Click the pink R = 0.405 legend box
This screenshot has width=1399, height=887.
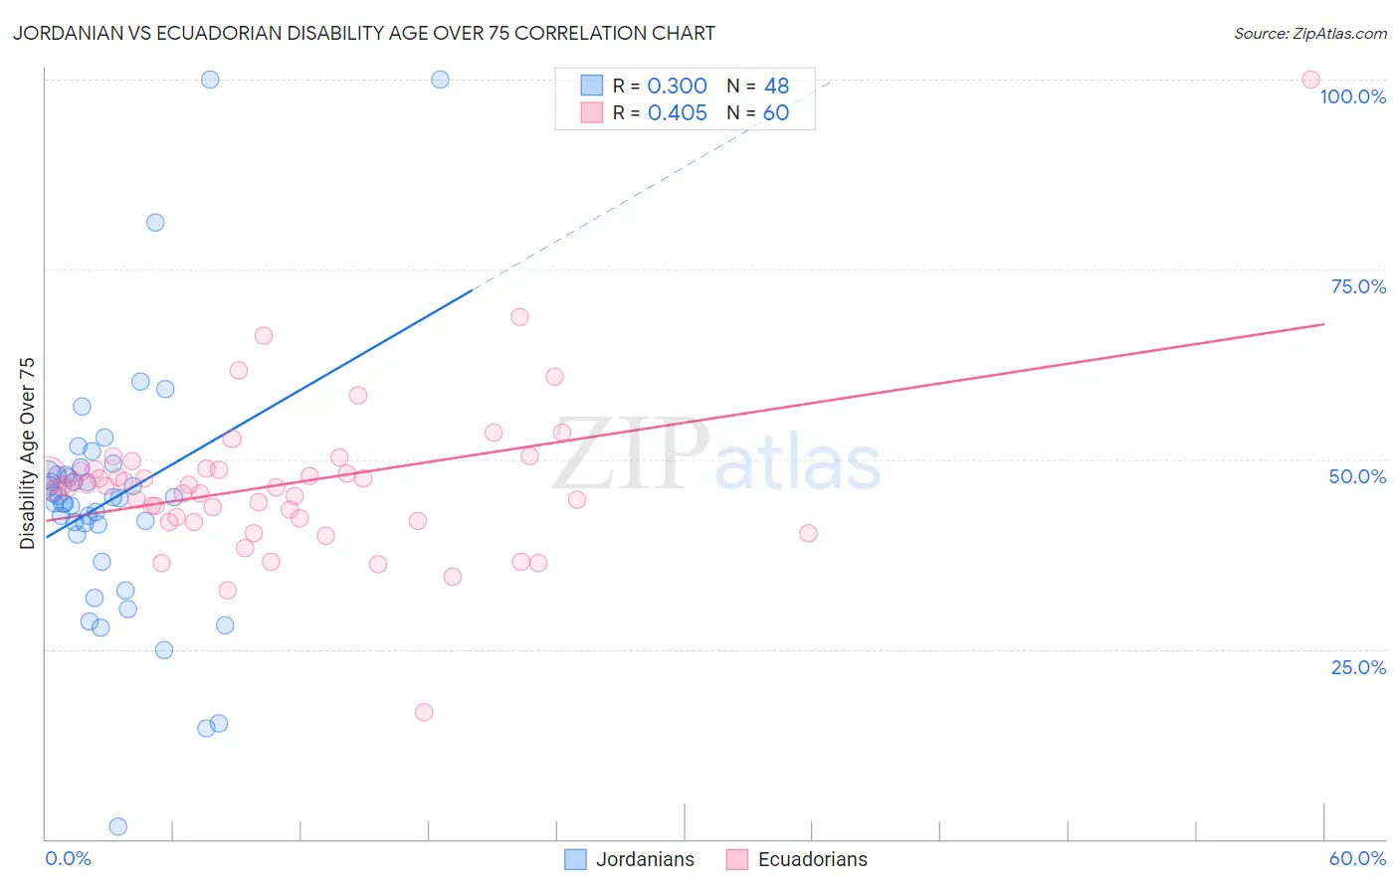tap(592, 112)
